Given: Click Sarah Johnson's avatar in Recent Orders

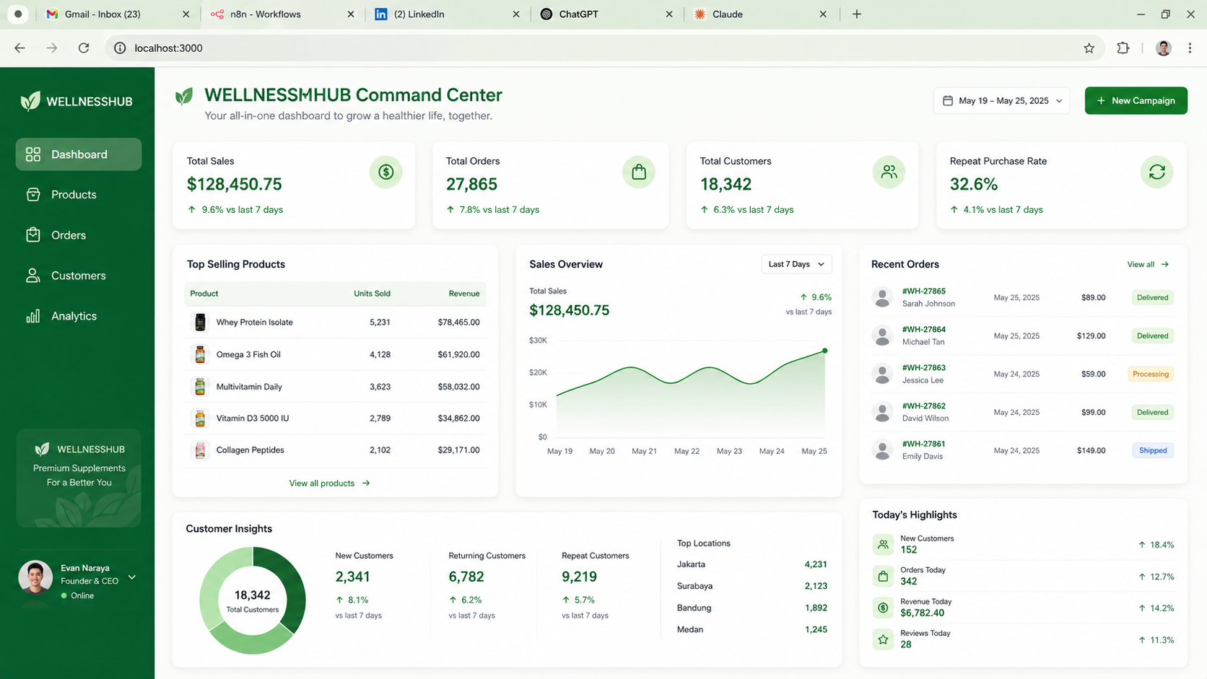Looking at the screenshot, I should pyautogui.click(x=882, y=297).
